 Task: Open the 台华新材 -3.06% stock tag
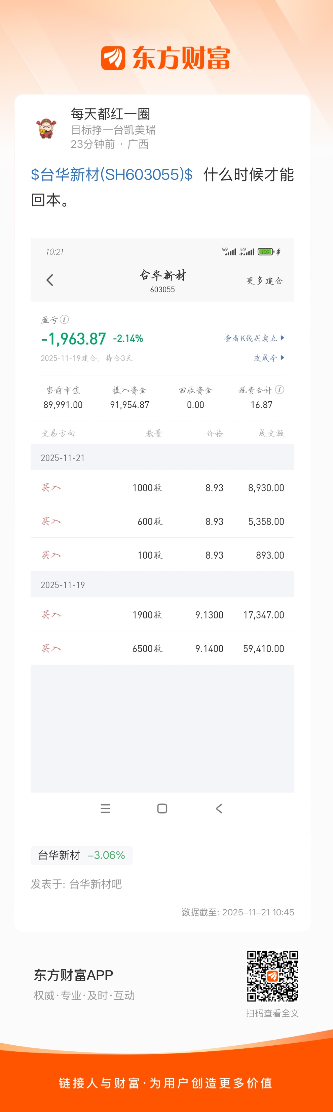(x=81, y=855)
